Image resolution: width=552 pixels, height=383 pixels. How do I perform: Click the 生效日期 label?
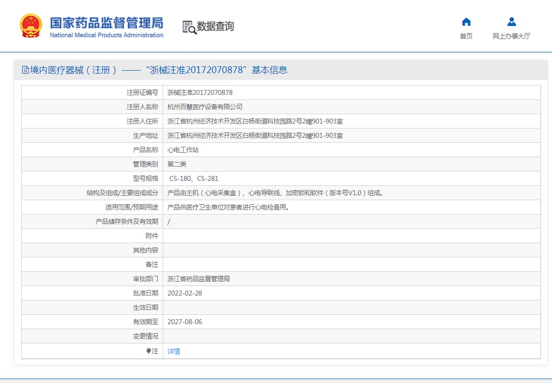coord(146,308)
